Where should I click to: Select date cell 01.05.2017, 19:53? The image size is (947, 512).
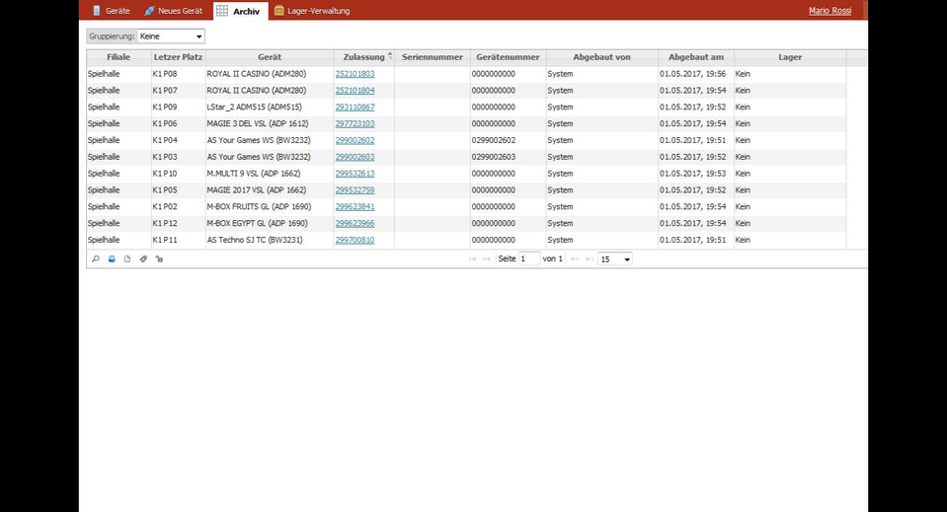[x=696, y=173]
